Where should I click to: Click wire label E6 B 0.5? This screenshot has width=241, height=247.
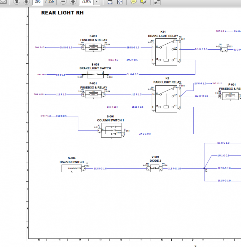pyautogui.click(x=61, y=75)
